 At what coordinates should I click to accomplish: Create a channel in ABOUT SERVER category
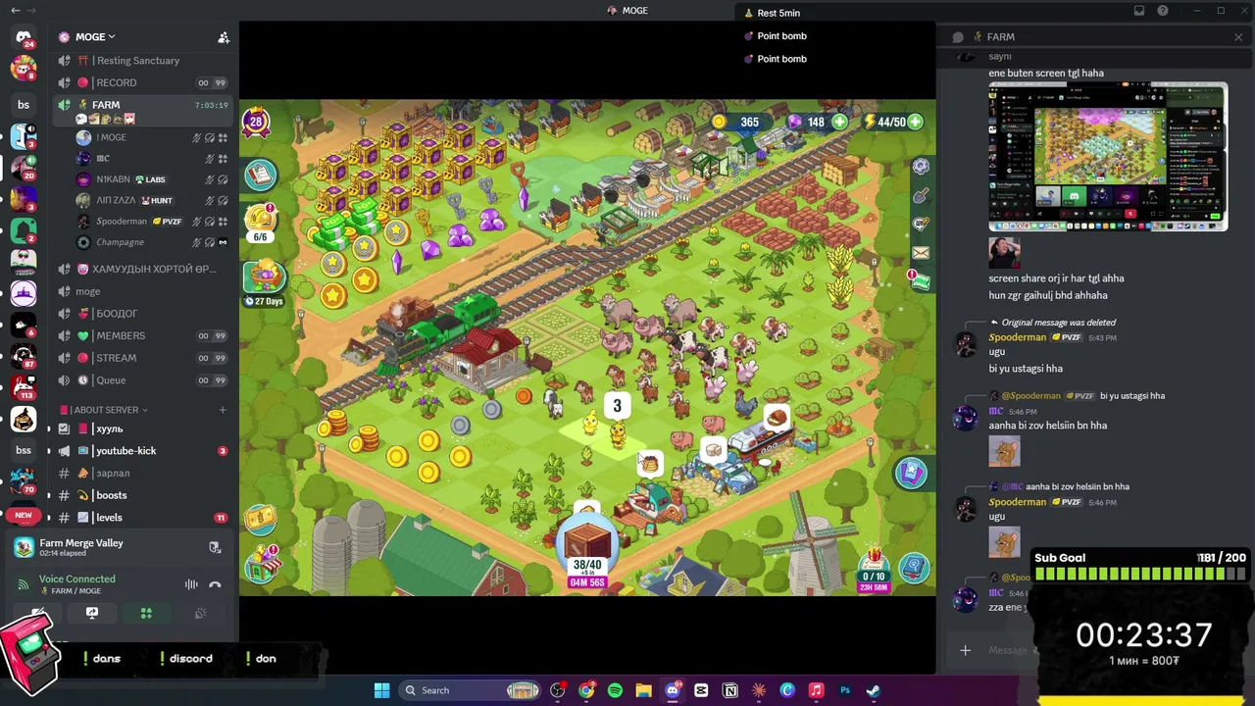click(x=223, y=410)
